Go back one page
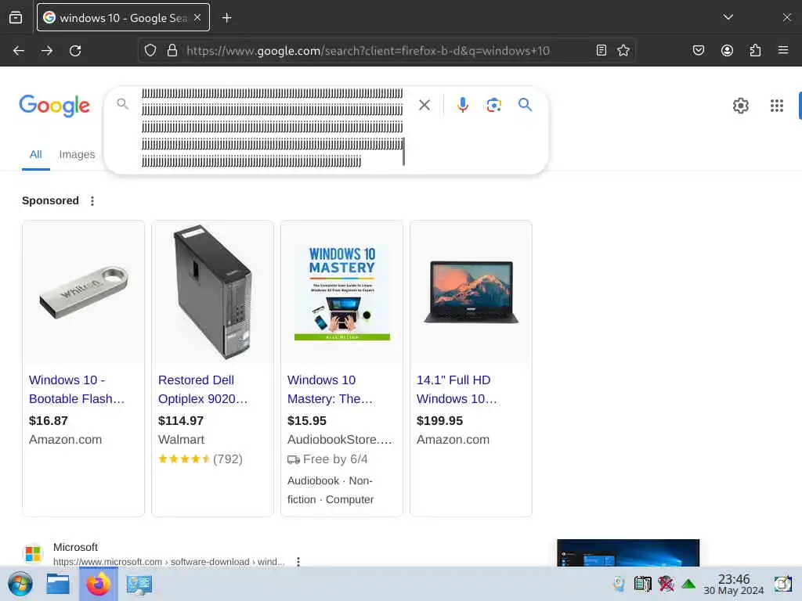This screenshot has width=802, height=601. [19, 51]
